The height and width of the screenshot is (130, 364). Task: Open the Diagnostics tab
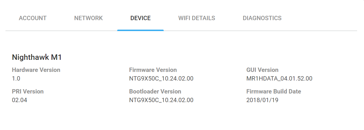(x=262, y=18)
